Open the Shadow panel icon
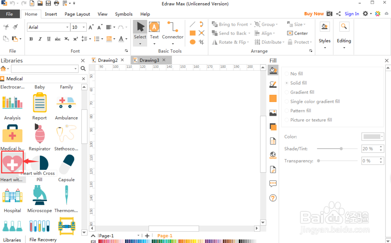This screenshot has width=391, height=243. point(273,127)
